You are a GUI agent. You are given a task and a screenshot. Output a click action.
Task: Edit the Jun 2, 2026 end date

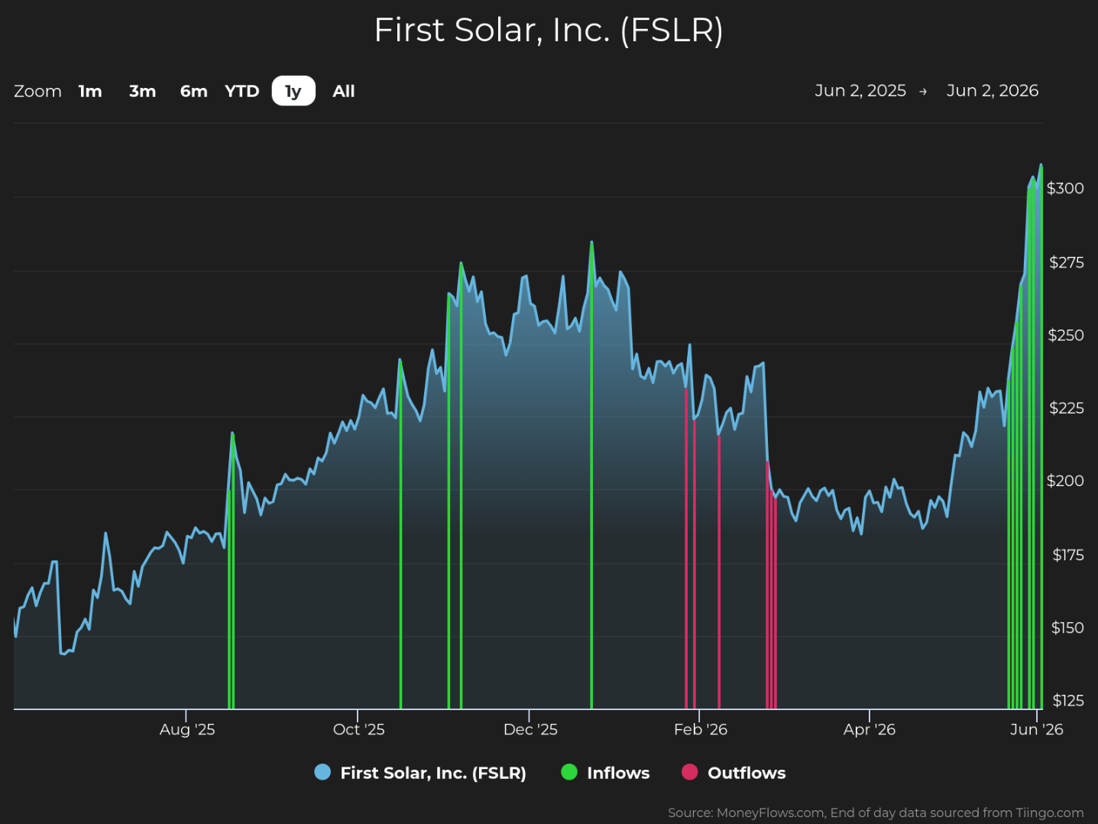993,91
